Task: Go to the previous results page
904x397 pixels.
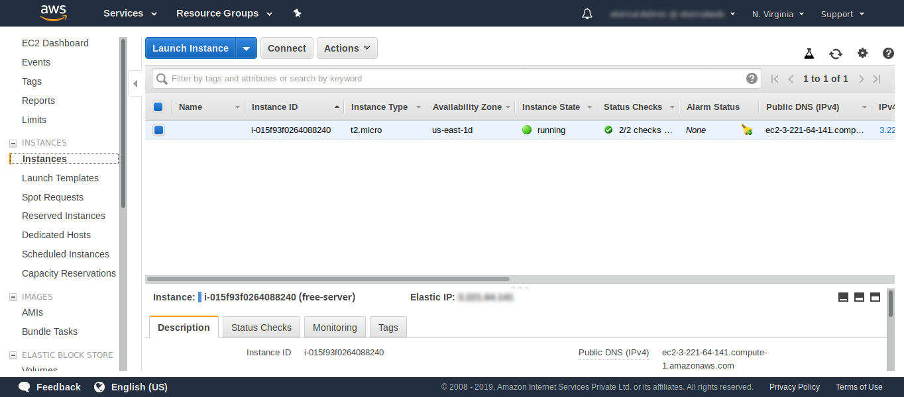Action: tap(791, 79)
